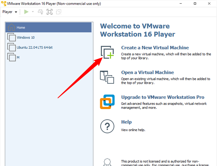Select Home in the library list
The height and width of the screenshot is (166, 217).
point(48,28)
